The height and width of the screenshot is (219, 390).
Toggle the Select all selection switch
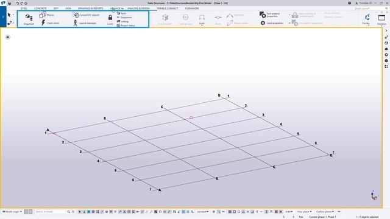click(80, 212)
